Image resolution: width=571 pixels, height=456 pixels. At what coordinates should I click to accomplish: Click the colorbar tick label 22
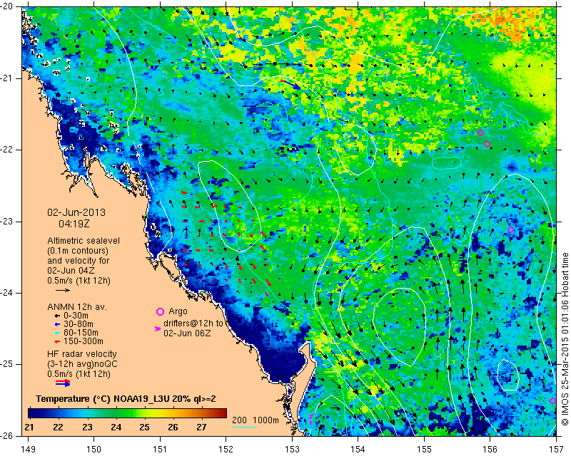(58, 427)
